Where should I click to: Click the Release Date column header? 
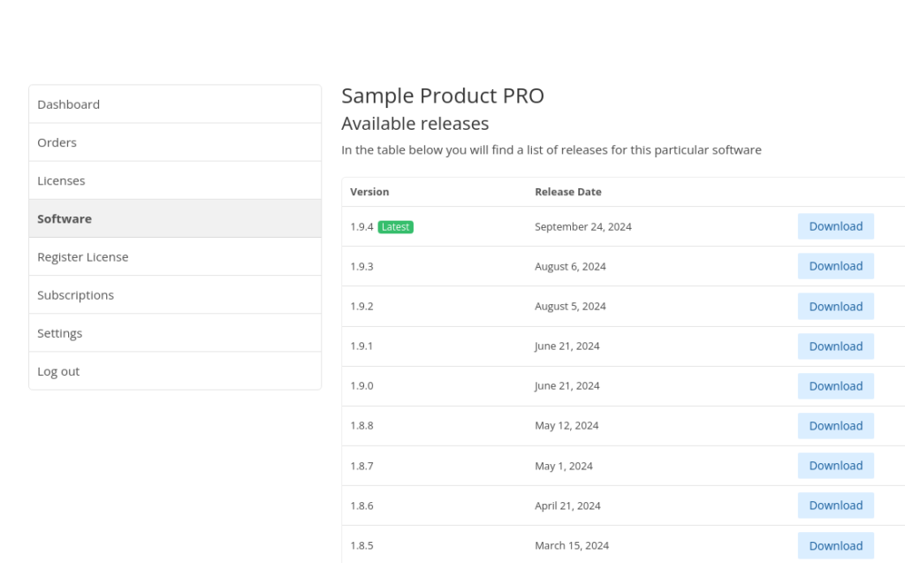(567, 192)
